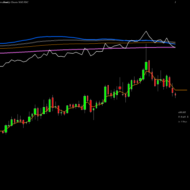Screen dimensions: 190x190
Task: Click the 'Charts NSE FDC' chart title
Action: click(x=20, y=2)
